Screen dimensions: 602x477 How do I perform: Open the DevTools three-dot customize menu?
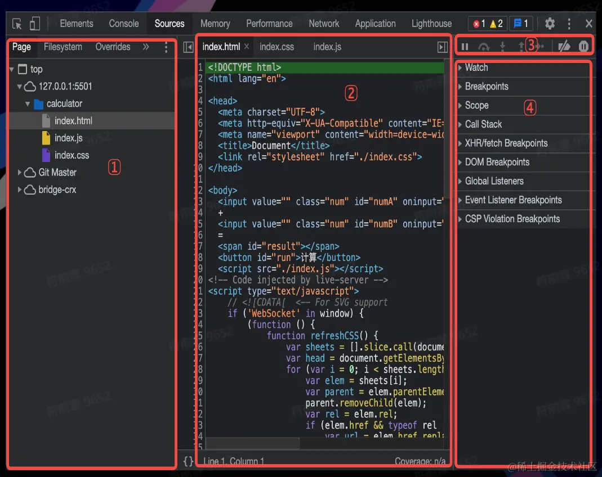569,24
